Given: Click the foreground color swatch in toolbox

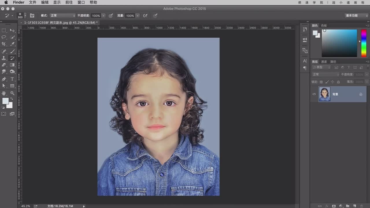Looking at the screenshot, I should [5, 101].
